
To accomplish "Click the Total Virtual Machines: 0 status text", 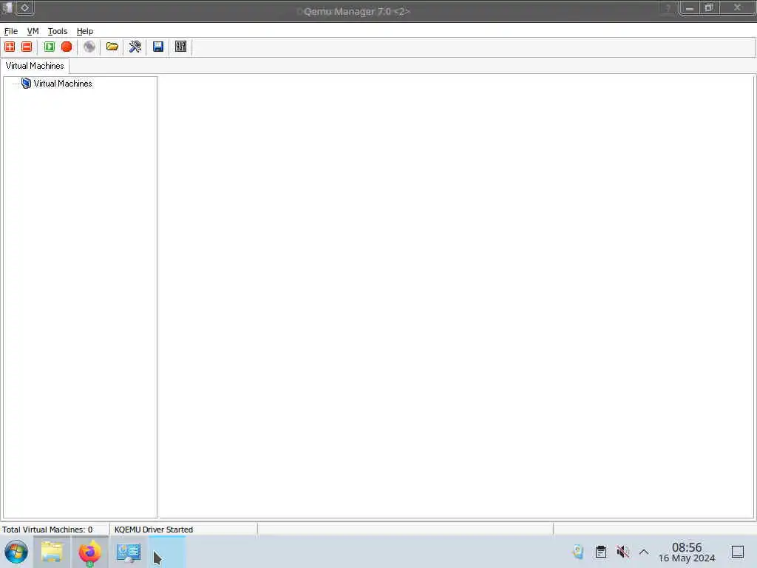I will (x=47, y=530).
